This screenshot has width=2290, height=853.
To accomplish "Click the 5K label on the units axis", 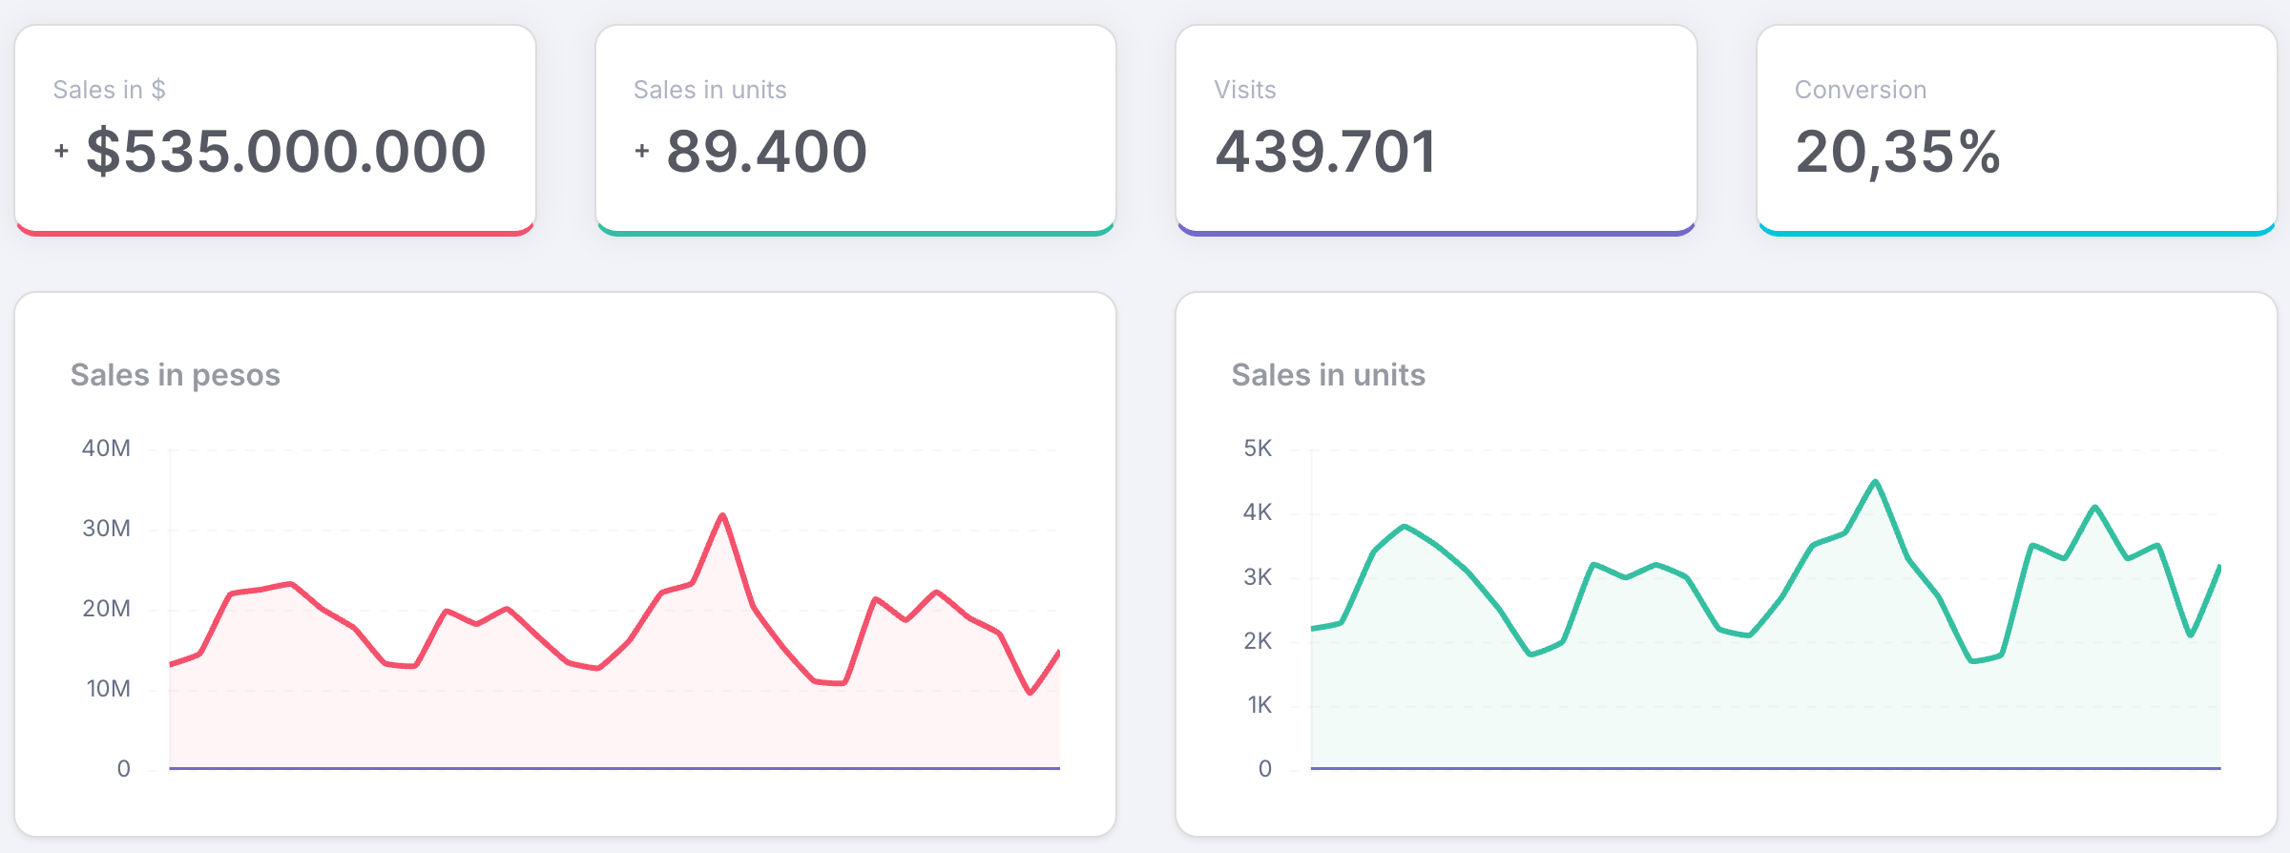I will click(x=1257, y=448).
